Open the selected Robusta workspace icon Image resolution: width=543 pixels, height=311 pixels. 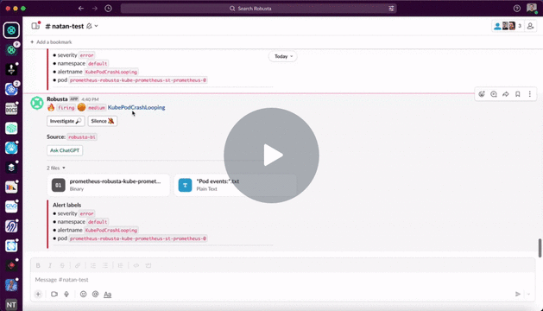click(x=11, y=30)
